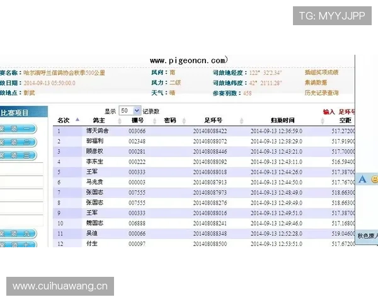The width and height of the screenshot is (378, 302).
Task: Open the emoji smiley icon in chat panel
Action: 375,179
